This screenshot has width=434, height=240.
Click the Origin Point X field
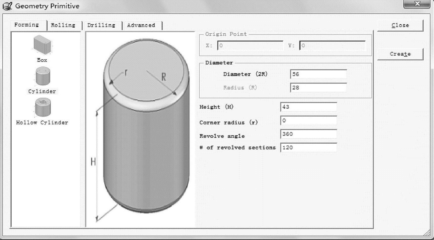250,46
